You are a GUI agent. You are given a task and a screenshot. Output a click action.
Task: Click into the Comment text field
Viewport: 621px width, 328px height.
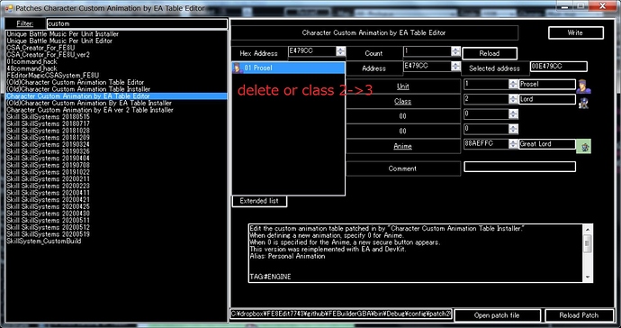(519, 167)
